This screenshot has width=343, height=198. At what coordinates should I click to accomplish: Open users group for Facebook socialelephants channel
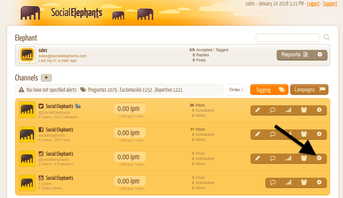304,134
